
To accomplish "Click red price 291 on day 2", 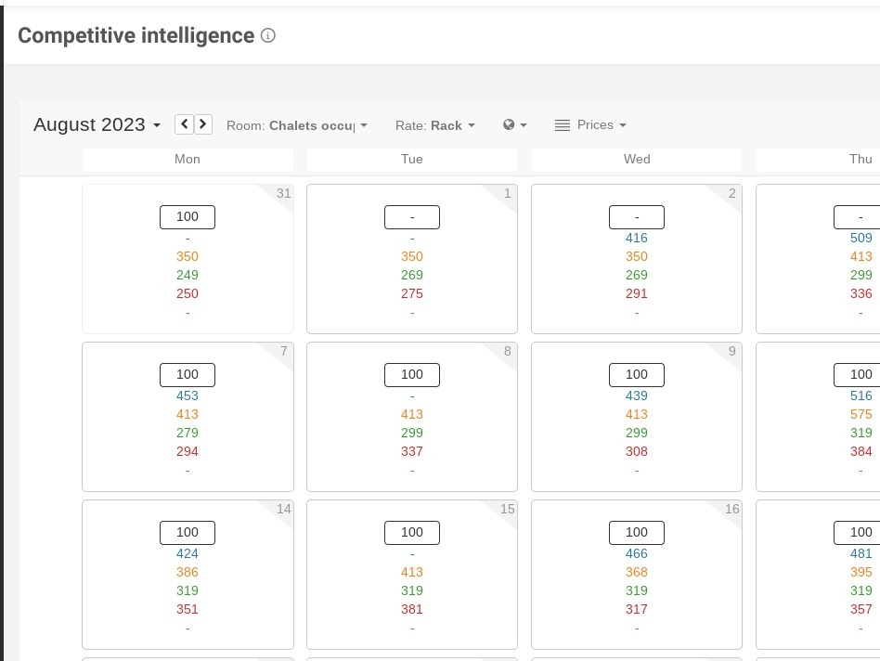I will [637, 293].
